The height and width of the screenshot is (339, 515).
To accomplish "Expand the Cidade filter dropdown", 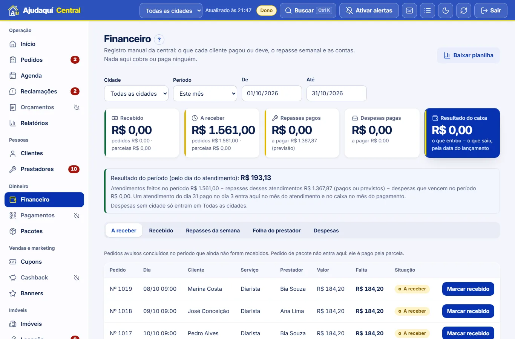I will [136, 93].
